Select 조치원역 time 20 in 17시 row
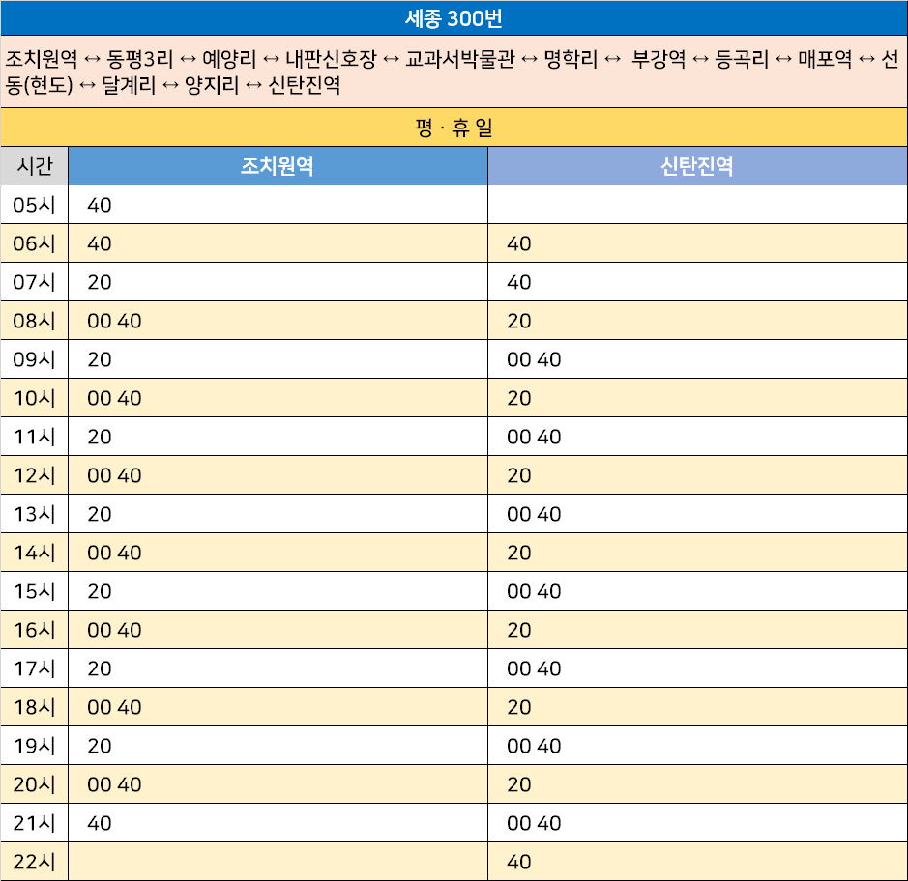This screenshot has width=908, height=881. 99,668
